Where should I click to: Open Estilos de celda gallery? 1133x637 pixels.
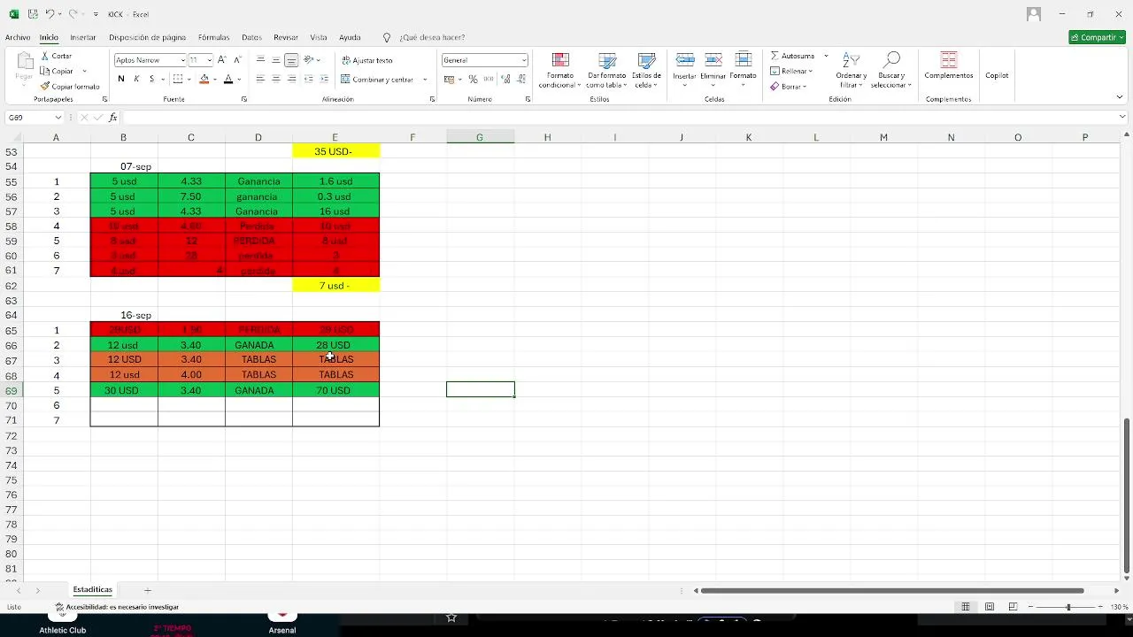click(646, 71)
